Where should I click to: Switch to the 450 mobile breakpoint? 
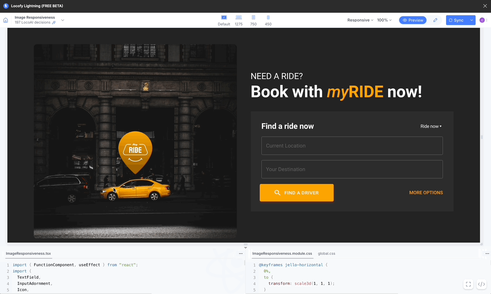tap(268, 18)
